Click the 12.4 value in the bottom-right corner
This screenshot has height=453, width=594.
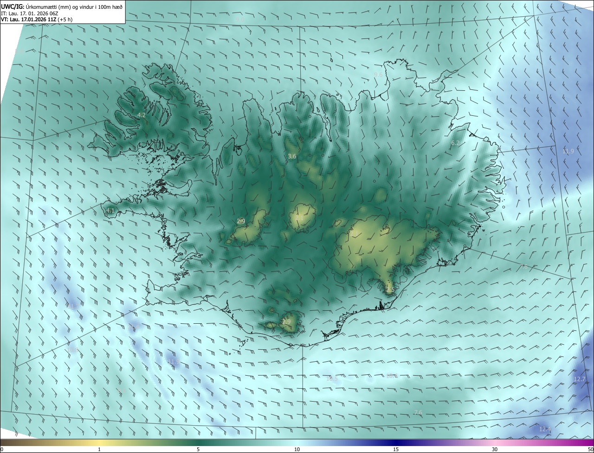(x=545, y=429)
